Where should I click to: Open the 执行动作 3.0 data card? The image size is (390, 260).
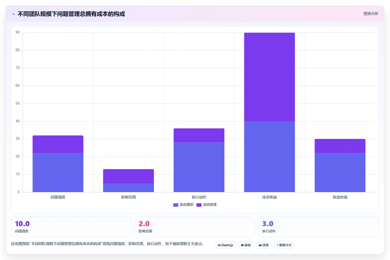tap(319, 226)
